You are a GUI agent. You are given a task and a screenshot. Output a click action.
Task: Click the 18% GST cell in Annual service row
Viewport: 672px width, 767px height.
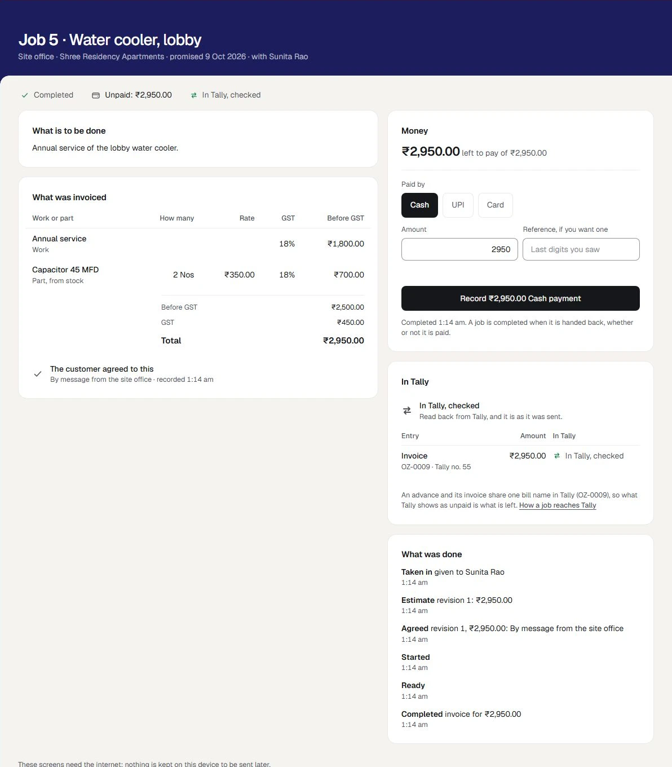[287, 244]
